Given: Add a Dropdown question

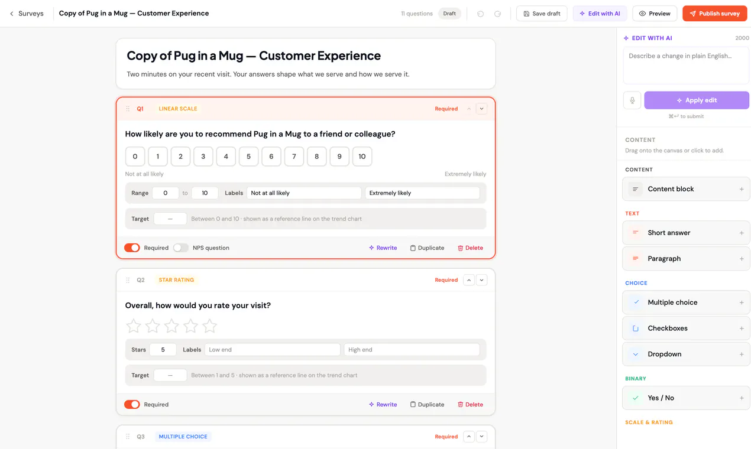Looking at the screenshot, I should click(x=686, y=354).
